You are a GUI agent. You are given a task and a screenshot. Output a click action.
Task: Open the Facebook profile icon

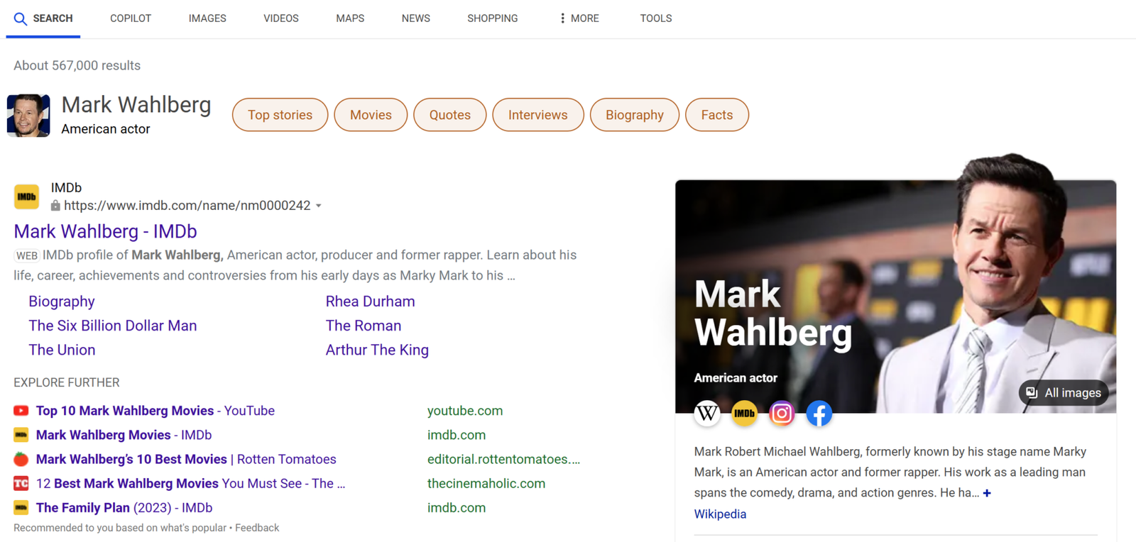(x=819, y=413)
